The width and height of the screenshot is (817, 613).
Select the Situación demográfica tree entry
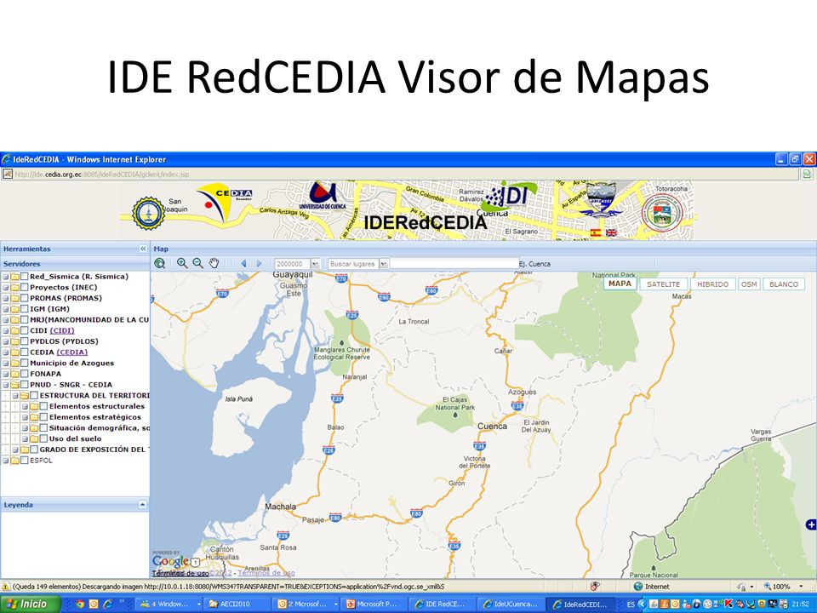tap(99, 428)
